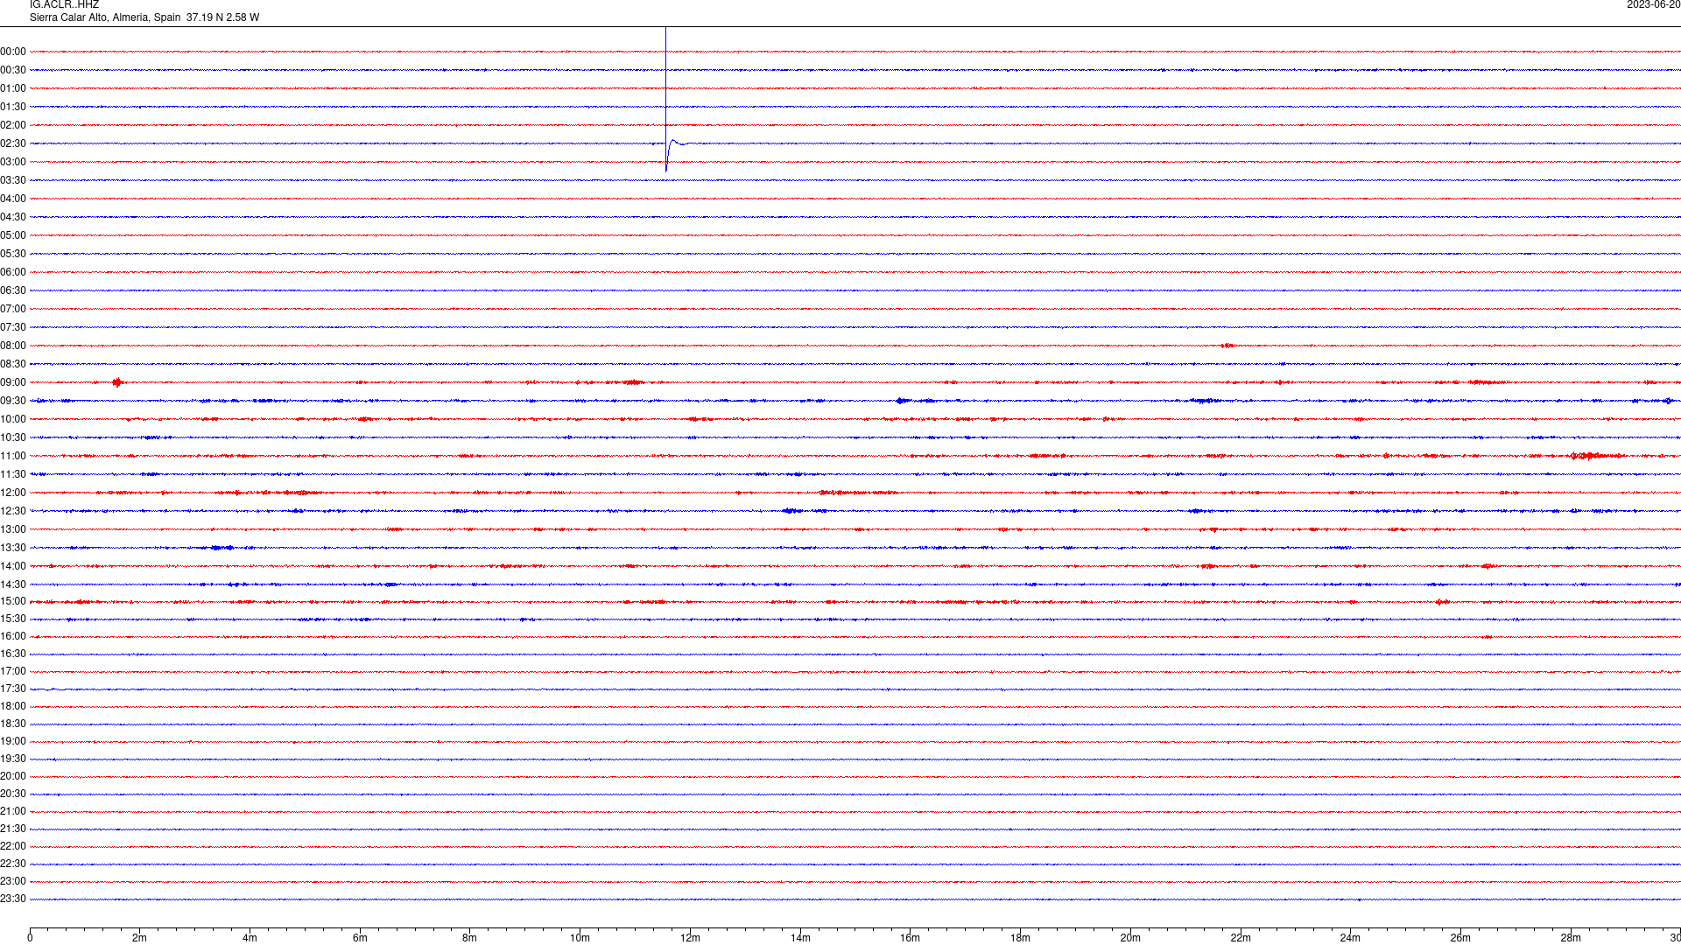The width and height of the screenshot is (1681, 945).
Task: Select the 02:00 time row label
Action: click(x=13, y=125)
